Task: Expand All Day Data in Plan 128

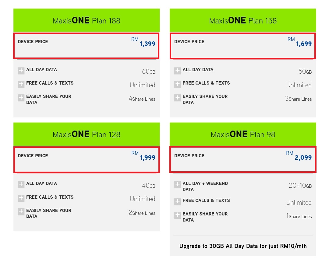Action: coord(21,185)
